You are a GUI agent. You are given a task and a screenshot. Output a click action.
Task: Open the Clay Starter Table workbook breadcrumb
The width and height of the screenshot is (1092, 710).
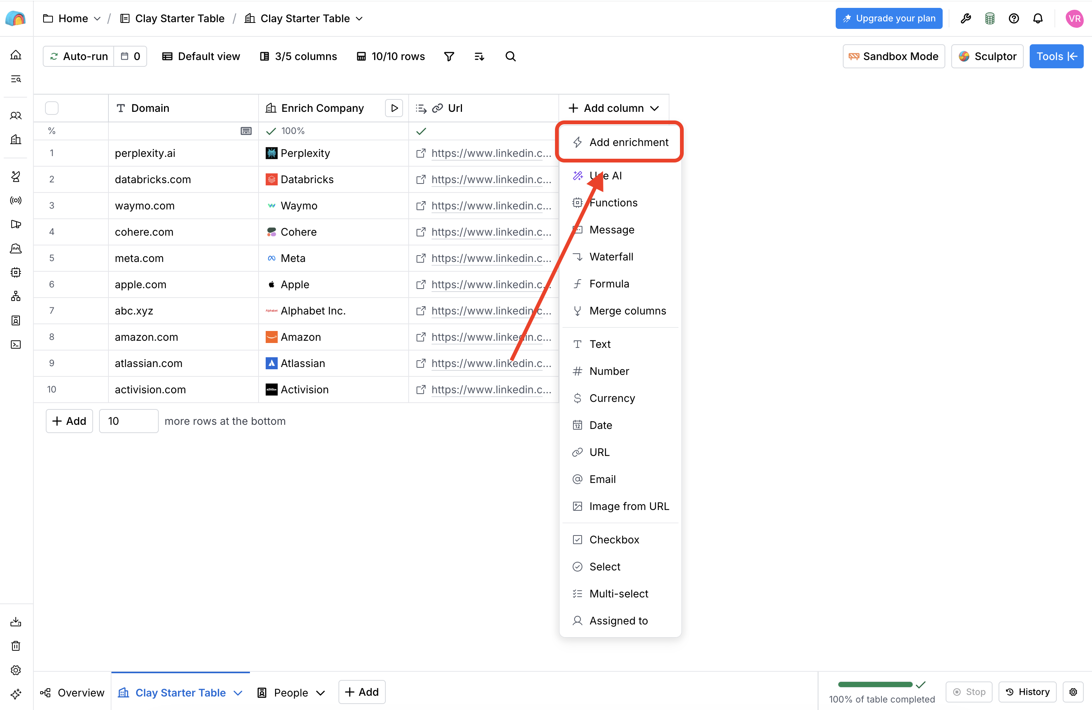click(173, 18)
